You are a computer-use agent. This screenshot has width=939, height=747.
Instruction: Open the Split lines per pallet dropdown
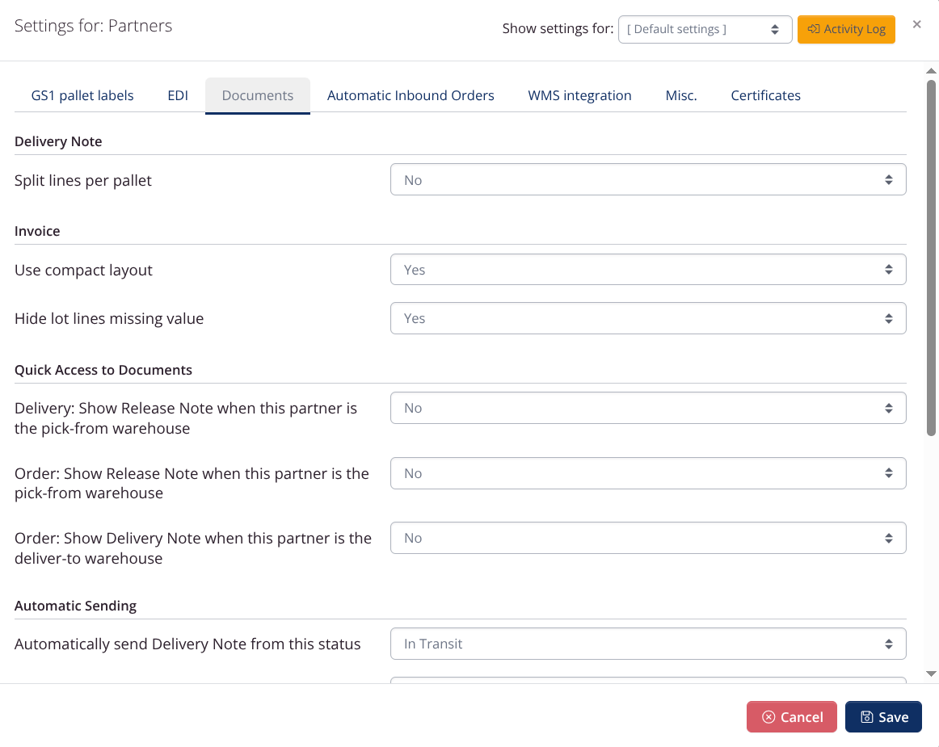point(646,179)
